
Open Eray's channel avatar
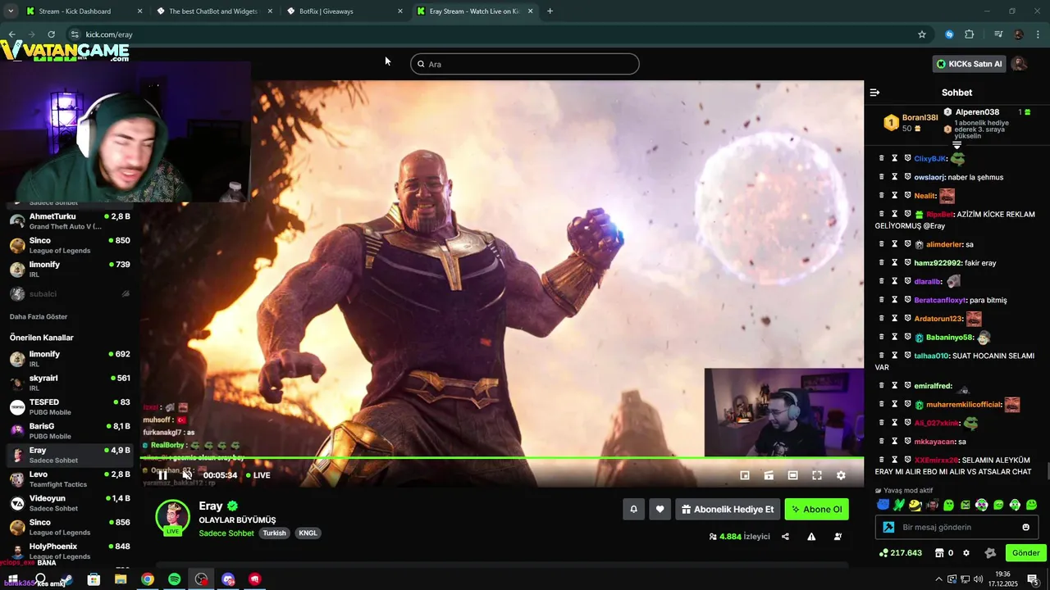(x=173, y=517)
